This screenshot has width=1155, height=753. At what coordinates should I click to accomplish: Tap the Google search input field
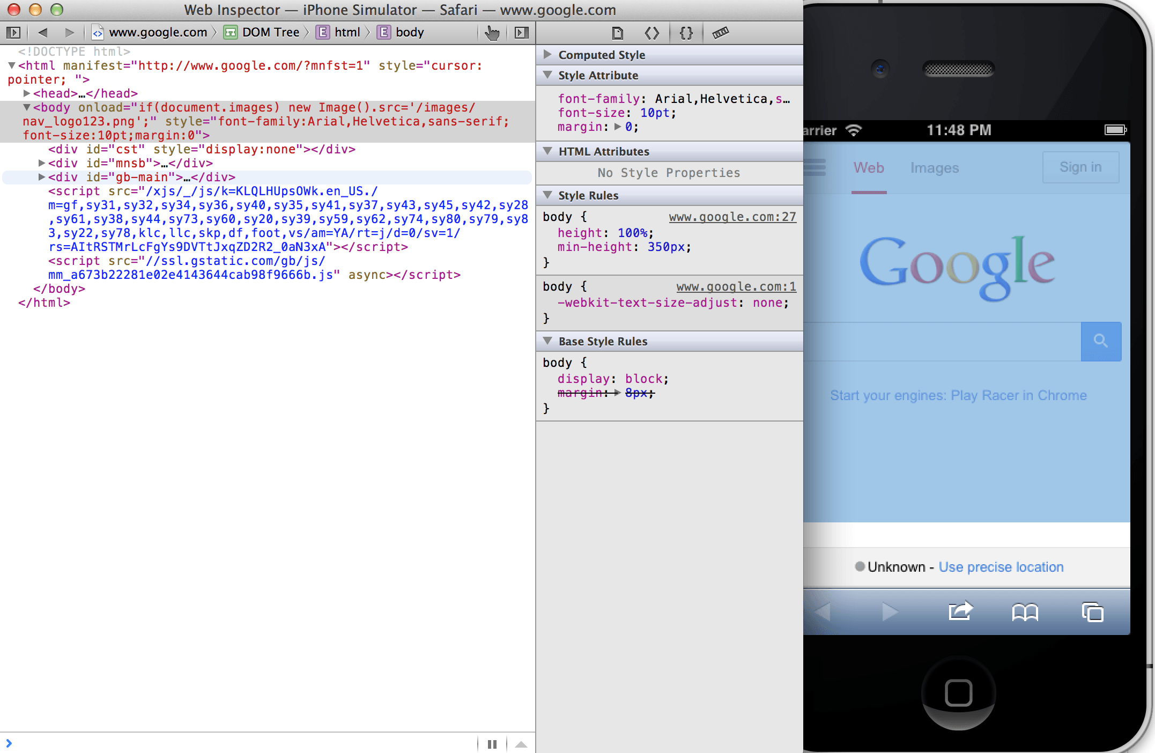pos(942,342)
